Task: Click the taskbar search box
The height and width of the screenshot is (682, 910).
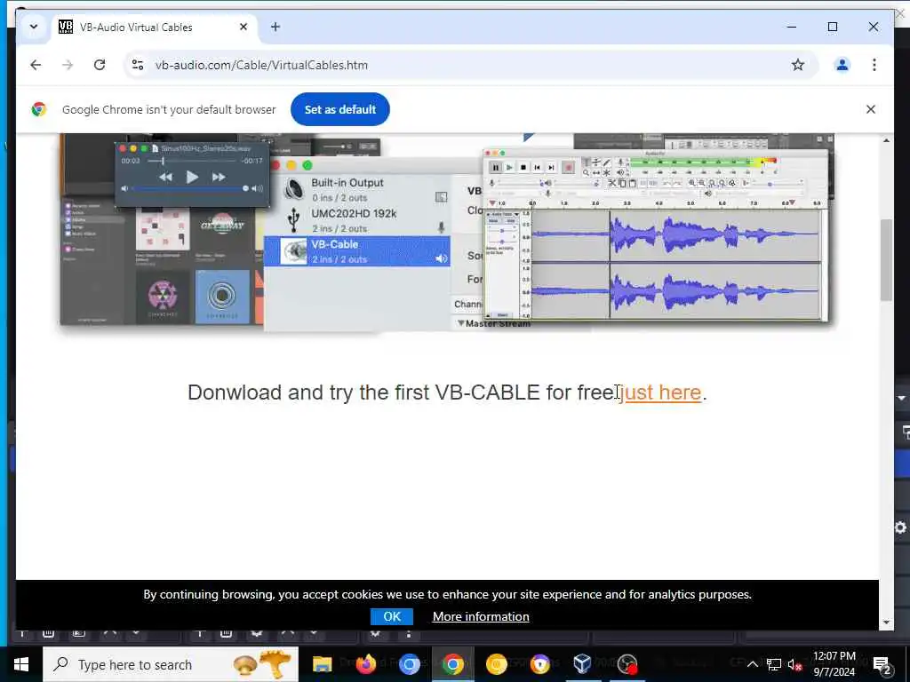Action: pyautogui.click(x=171, y=664)
